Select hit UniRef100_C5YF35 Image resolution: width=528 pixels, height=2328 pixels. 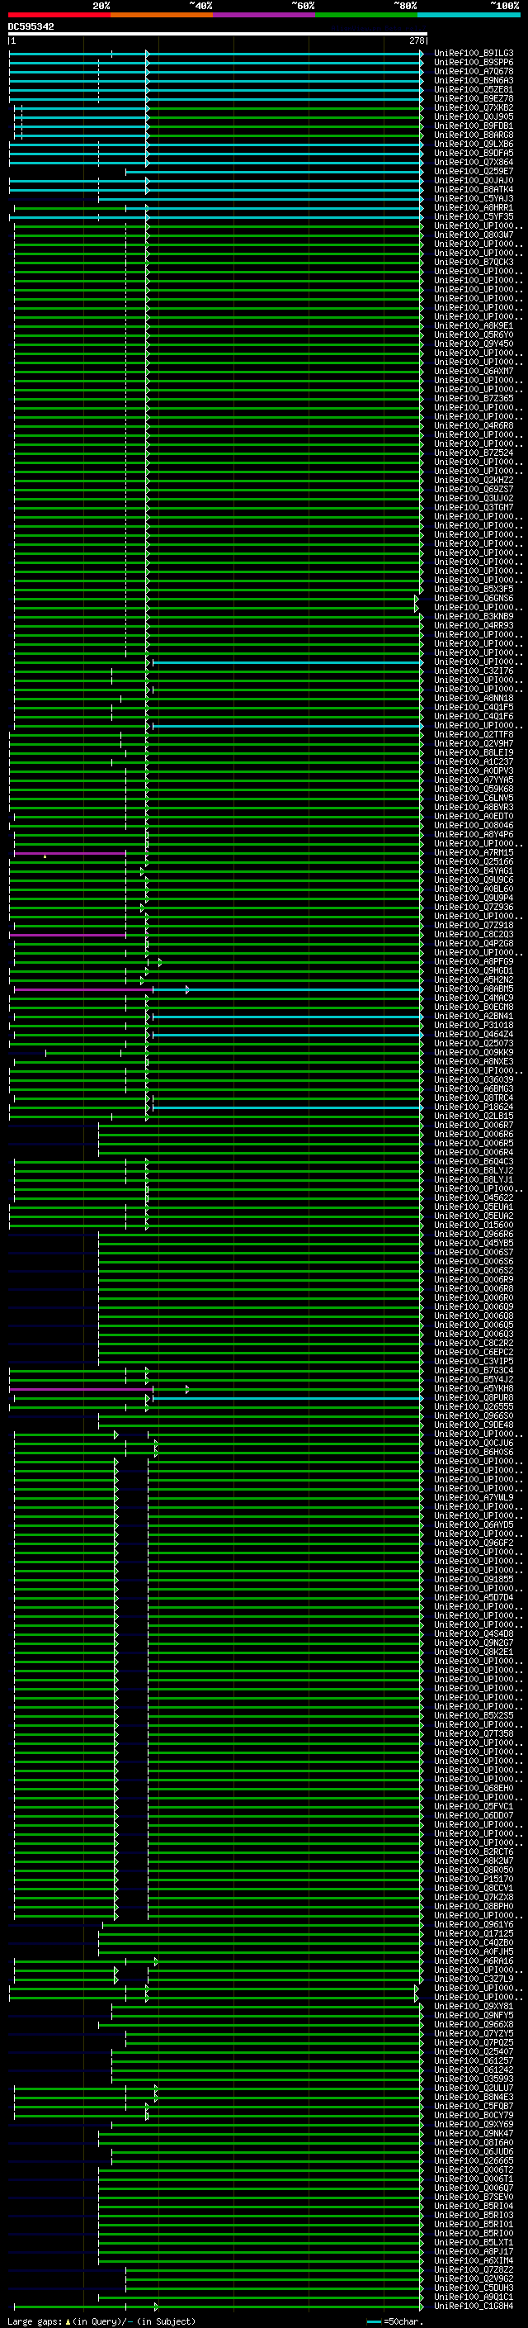474,217
